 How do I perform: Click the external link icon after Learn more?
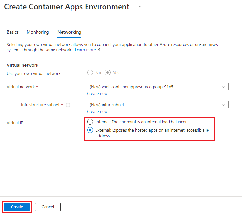coord(99,50)
